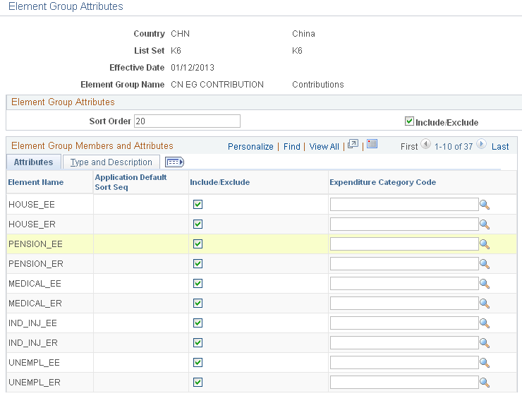Open lookup for PENSION_ER expenditure category
This screenshot has height=396, width=522.
click(485, 264)
